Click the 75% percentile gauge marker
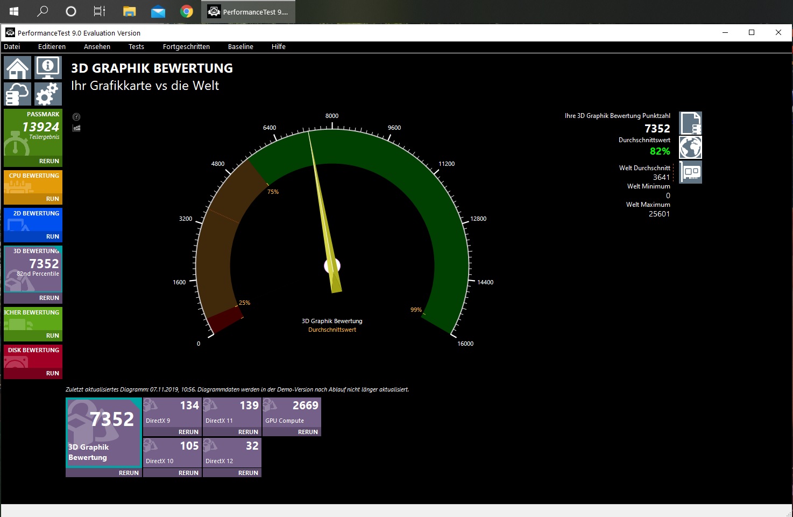 click(x=273, y=192)
